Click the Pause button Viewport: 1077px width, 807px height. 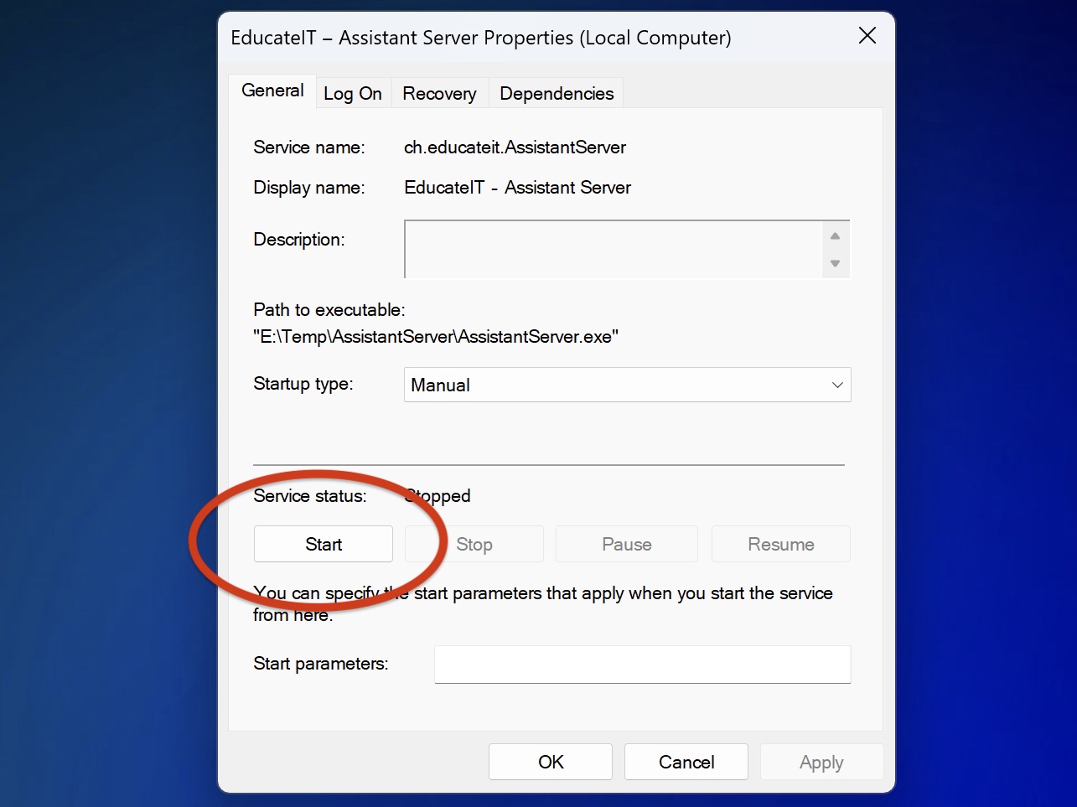(x=626, y=545)
